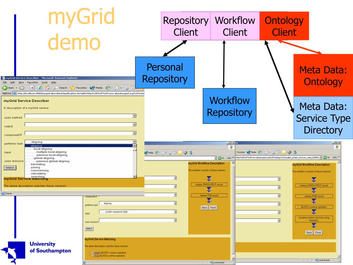Open 'protein sequence data' input dropdown
353x265 pixels.
pos(175,212)
